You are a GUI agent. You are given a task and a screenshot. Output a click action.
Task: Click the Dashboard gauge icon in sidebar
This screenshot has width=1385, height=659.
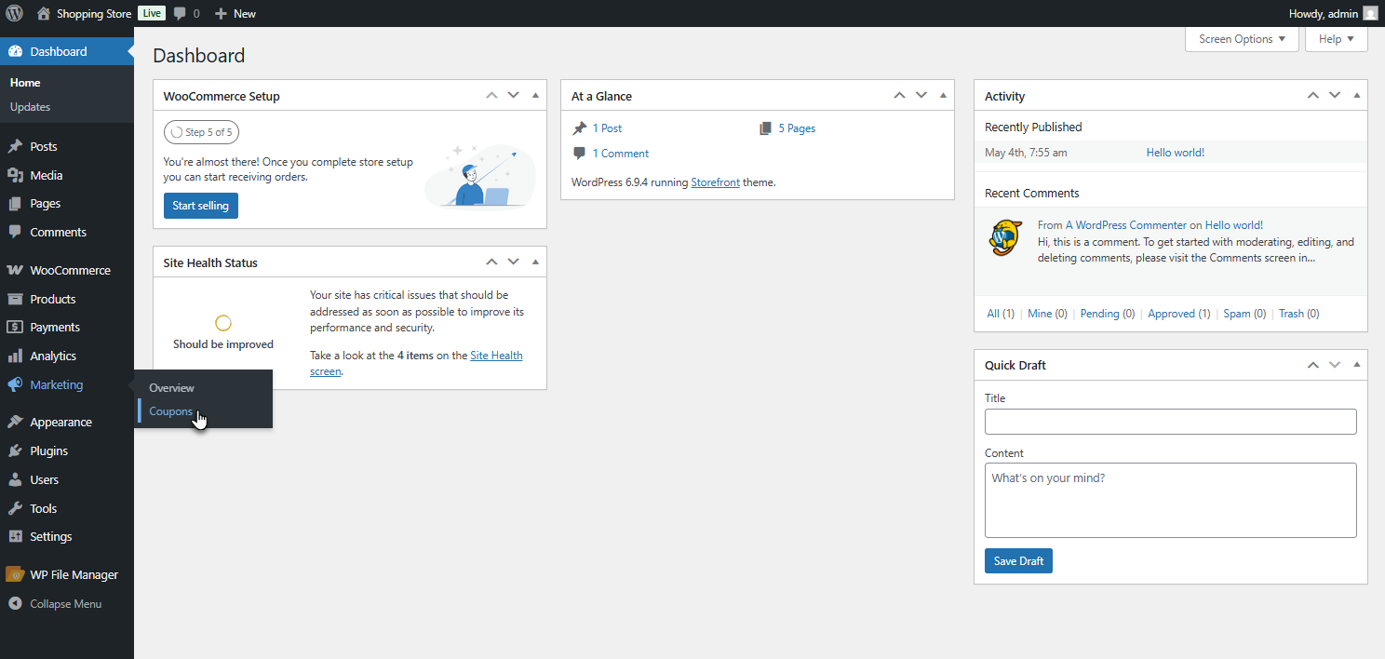pyautogui.click(x=15, y=51)
